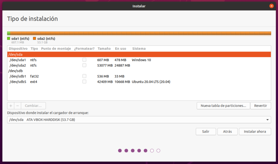Select the /dev/sda2 partition row

coord(139,65)
